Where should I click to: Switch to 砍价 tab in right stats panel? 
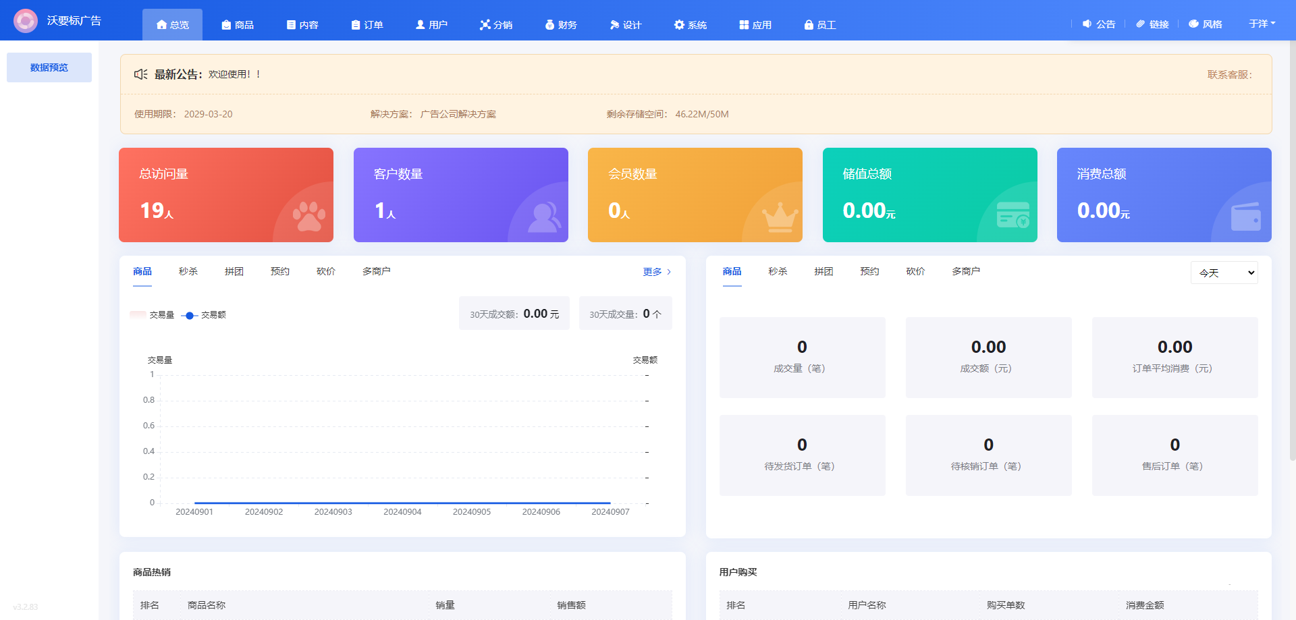[915, 271]
